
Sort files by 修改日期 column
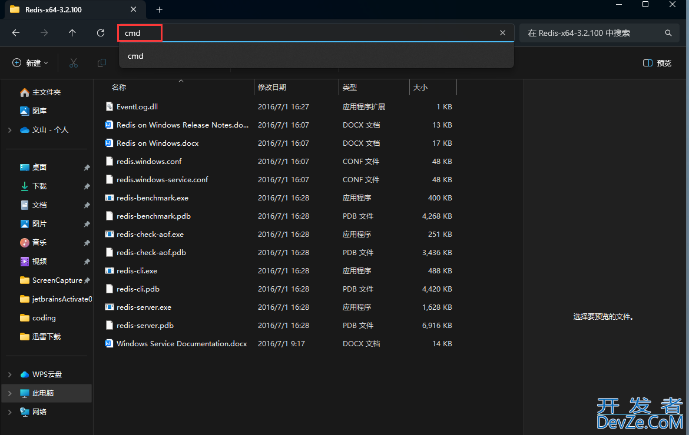tap(272, 87)
